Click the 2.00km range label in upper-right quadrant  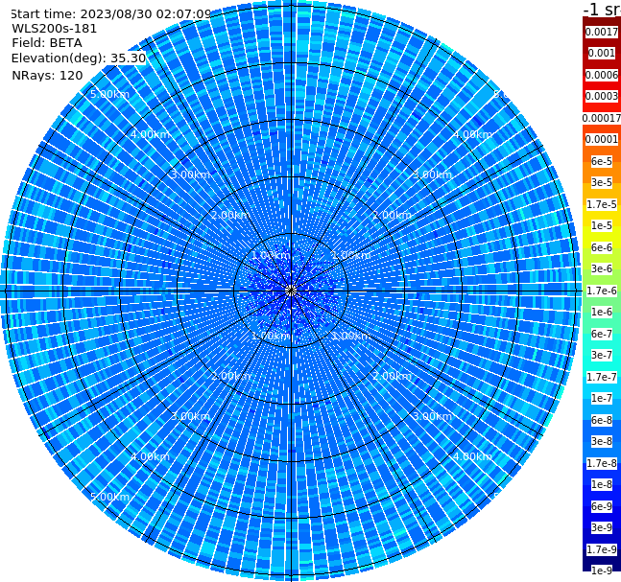[392, 215]
